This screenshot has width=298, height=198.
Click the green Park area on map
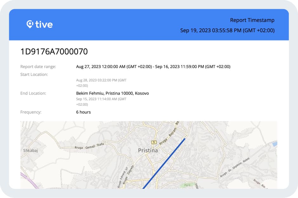click(x=188, y=185)
